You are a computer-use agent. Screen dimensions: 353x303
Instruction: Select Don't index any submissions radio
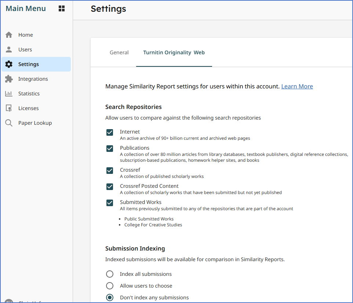point(110,297)
